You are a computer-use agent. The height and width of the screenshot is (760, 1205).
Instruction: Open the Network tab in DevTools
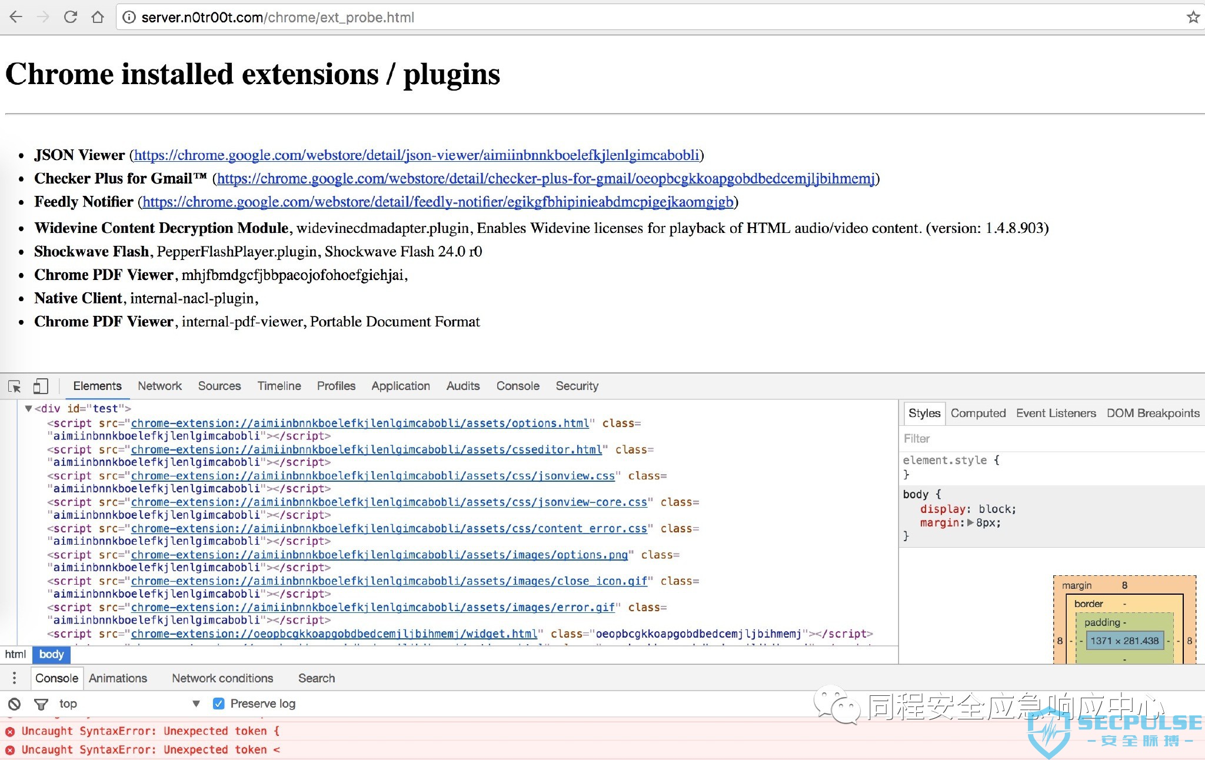point(159,386)
